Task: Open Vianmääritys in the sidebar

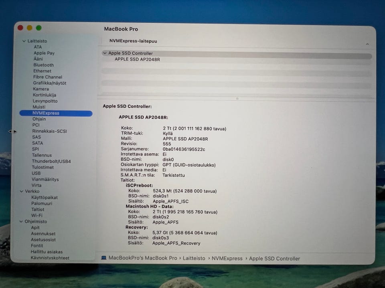Action: [45, 179]
